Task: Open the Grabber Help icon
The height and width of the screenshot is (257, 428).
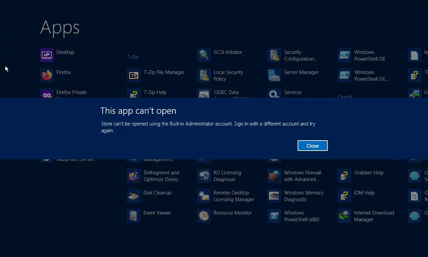Action: coord(344,176)
